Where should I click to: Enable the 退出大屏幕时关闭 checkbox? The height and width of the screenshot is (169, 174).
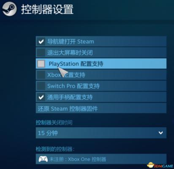tap(41, 52)
